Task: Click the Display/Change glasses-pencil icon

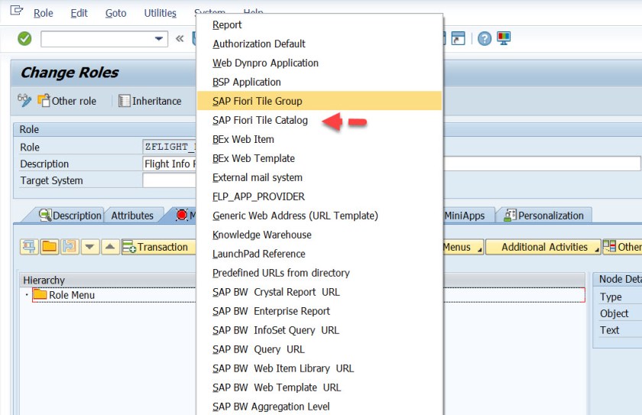Action: click(24, 100)
